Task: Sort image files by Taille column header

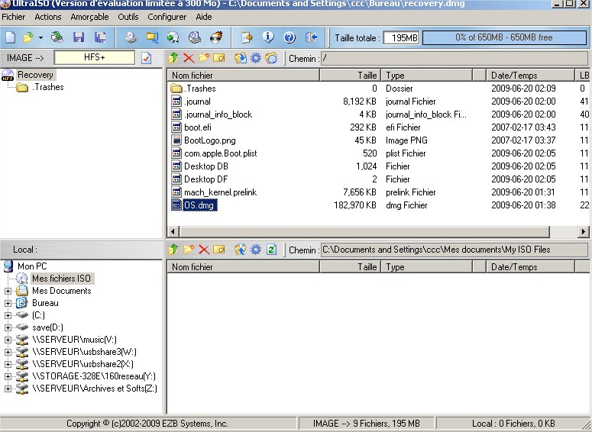Action: tap(351, 76)
